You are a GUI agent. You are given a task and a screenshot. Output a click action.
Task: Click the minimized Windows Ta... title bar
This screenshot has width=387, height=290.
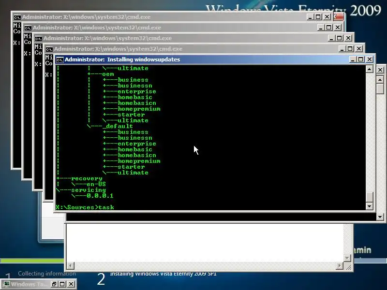29,284
